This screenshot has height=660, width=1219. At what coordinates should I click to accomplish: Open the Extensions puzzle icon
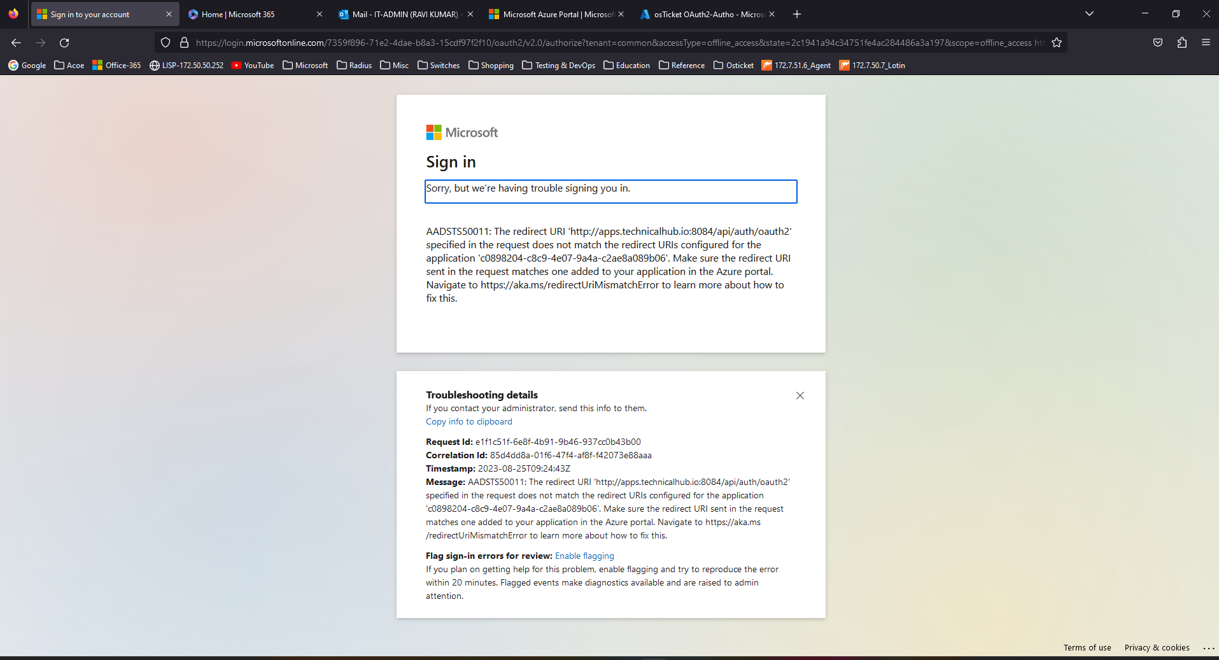[x=1182, y=43]
